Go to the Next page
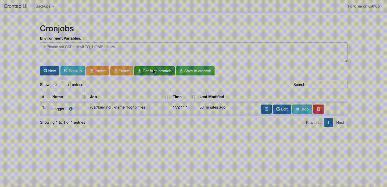The width and height of the screenshot is (387, 187). pos(340,123)
